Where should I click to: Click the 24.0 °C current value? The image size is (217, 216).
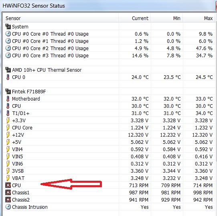coord(140,77)
